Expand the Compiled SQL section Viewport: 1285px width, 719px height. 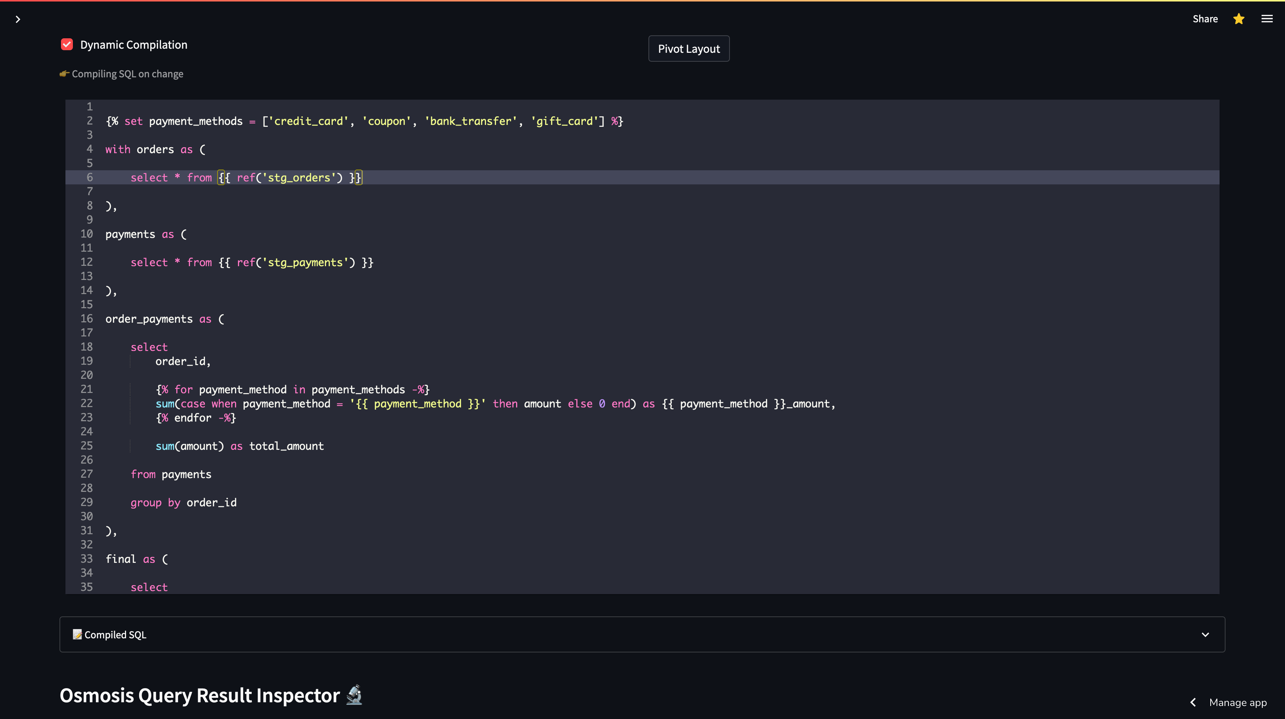click(642, 634)
